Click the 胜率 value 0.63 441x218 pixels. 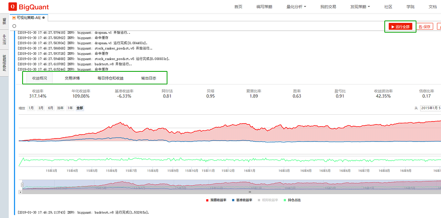297,96
